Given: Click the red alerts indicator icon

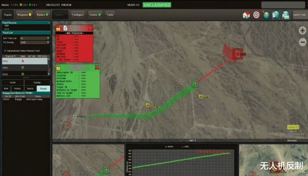Looking at the screenshot, I should 12,5.
